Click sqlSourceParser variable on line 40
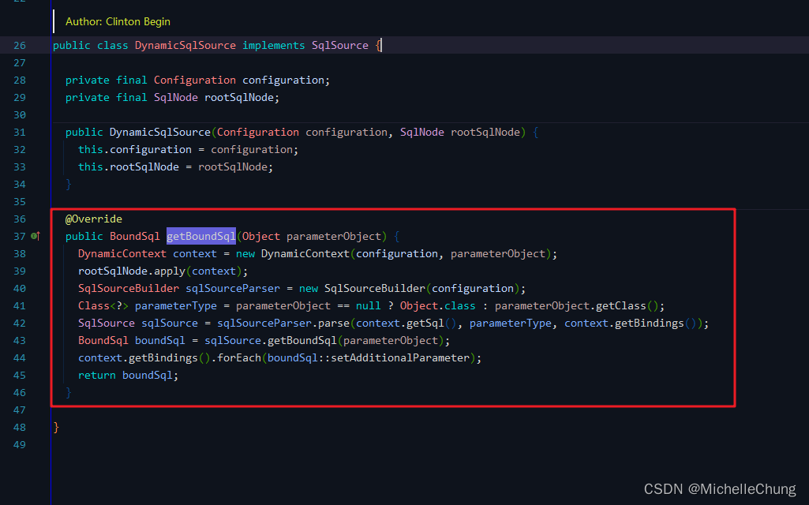809x505 pixels. click(233, 288)
